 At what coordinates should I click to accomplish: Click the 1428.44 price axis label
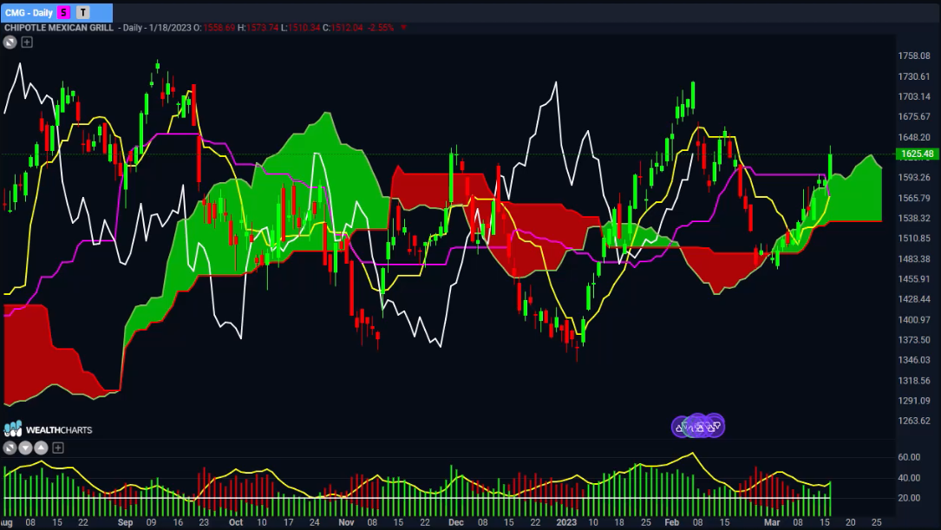coord(914,299)
